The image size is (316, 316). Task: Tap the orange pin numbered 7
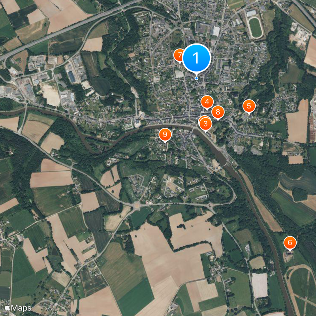point(179,56)
